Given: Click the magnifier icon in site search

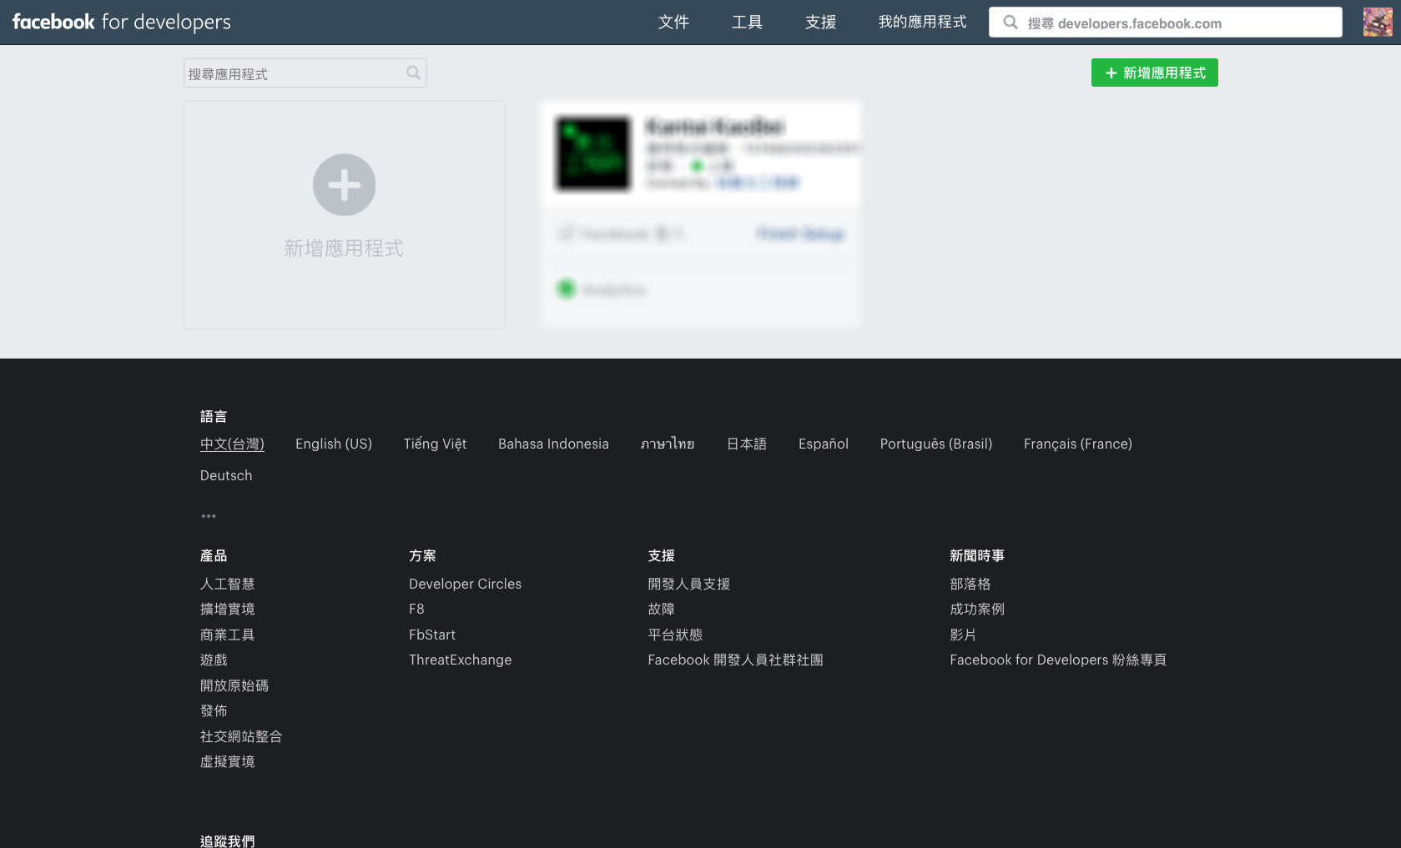Looking at the screenshot, I should coord(1010,23).
